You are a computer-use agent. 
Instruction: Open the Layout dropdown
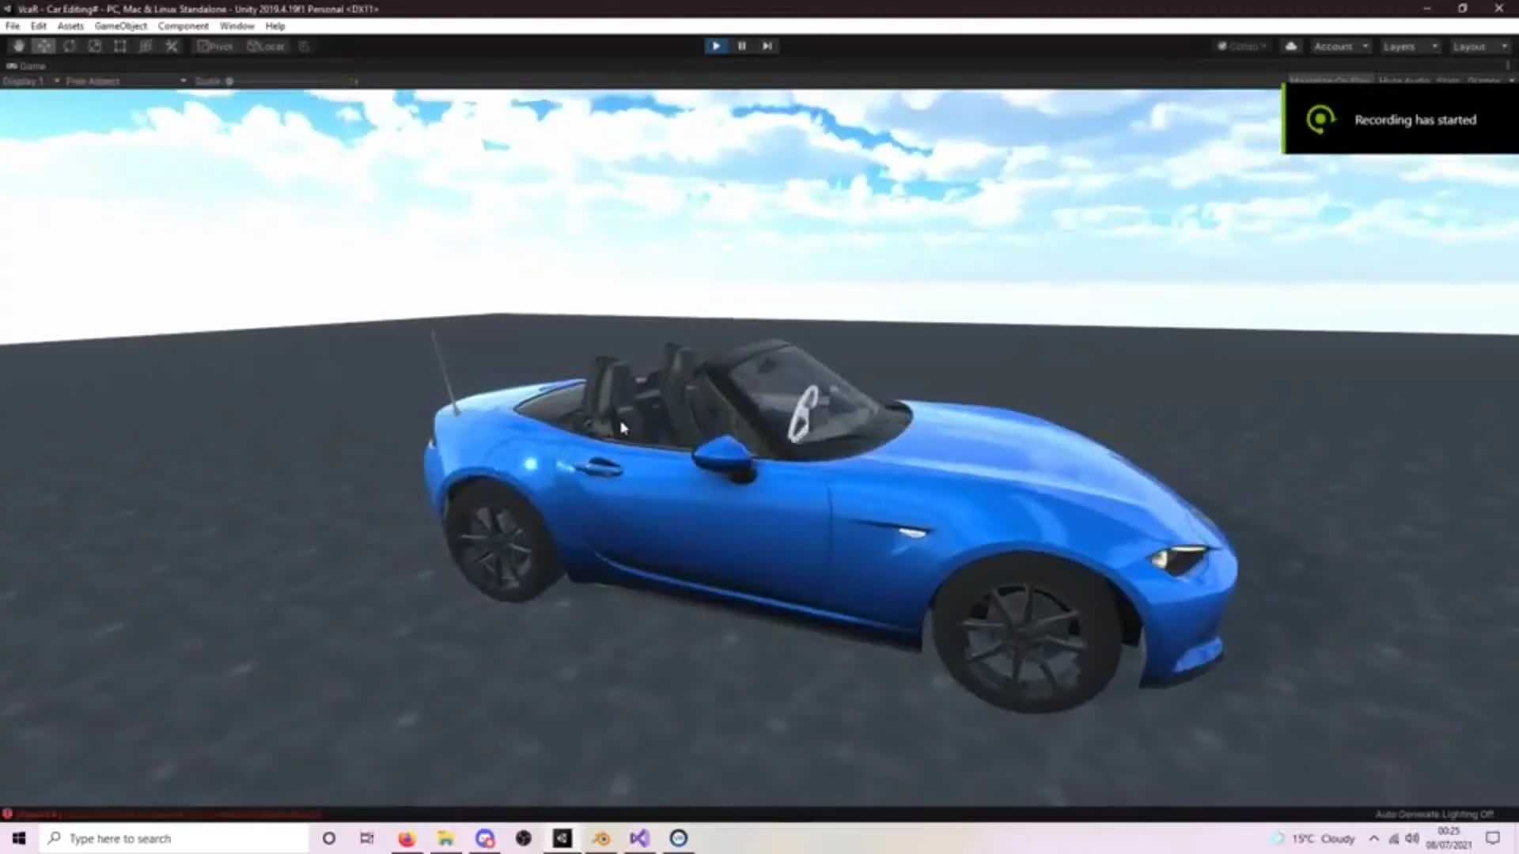tap(1479, 46)
